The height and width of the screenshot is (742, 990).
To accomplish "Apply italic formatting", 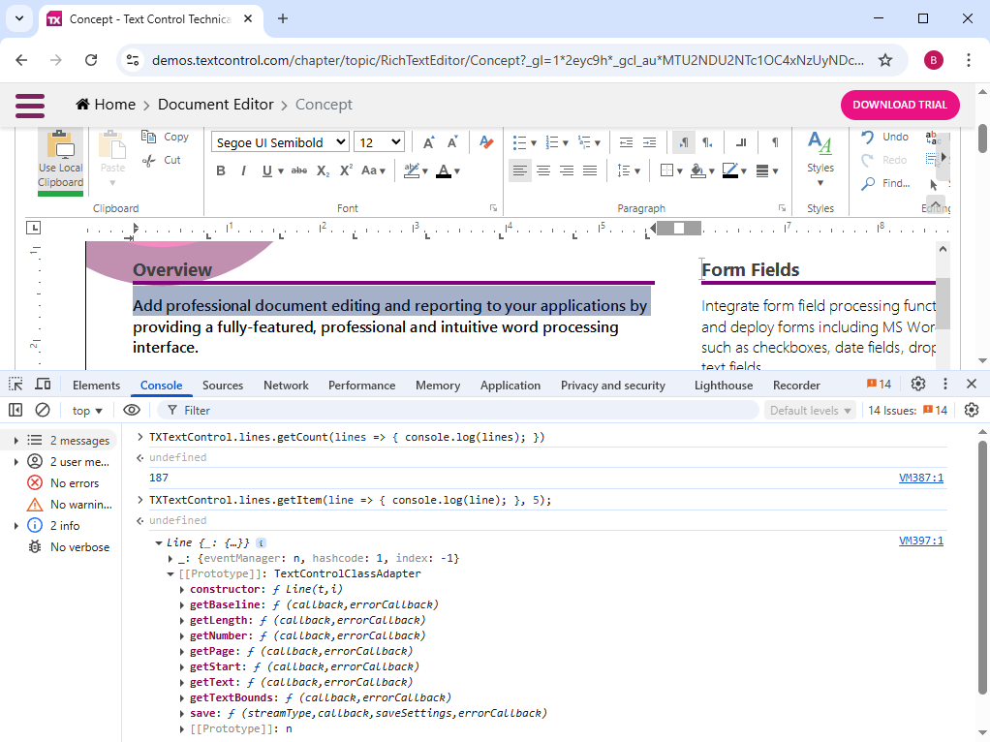I will tap(243, 171).
